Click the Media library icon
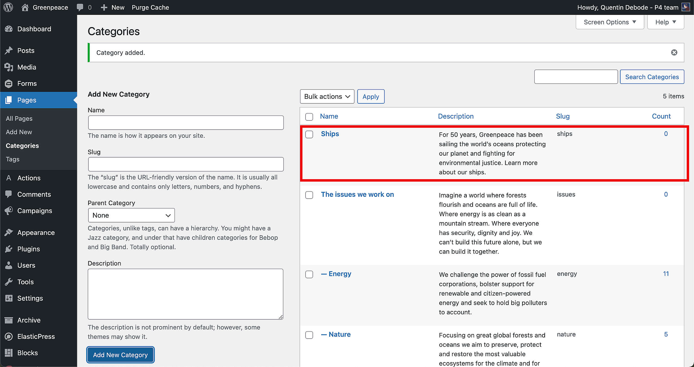694x367 pixels. point(9,67)
